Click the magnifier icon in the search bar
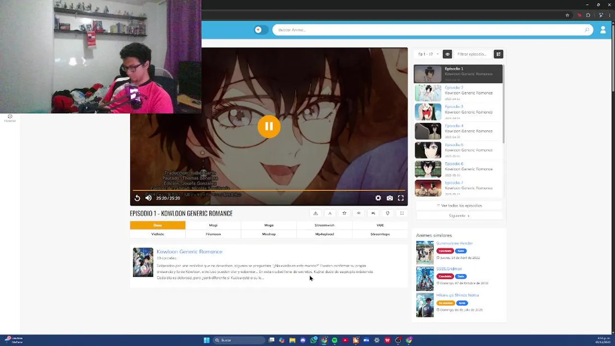 click(587, 30)
